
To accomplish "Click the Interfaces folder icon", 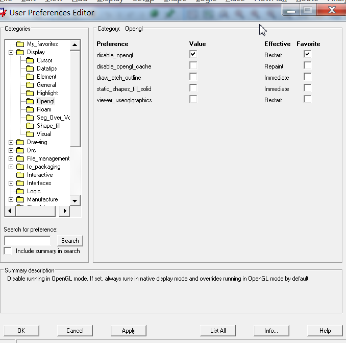I will pyautogui.click(x=20, y=183).
